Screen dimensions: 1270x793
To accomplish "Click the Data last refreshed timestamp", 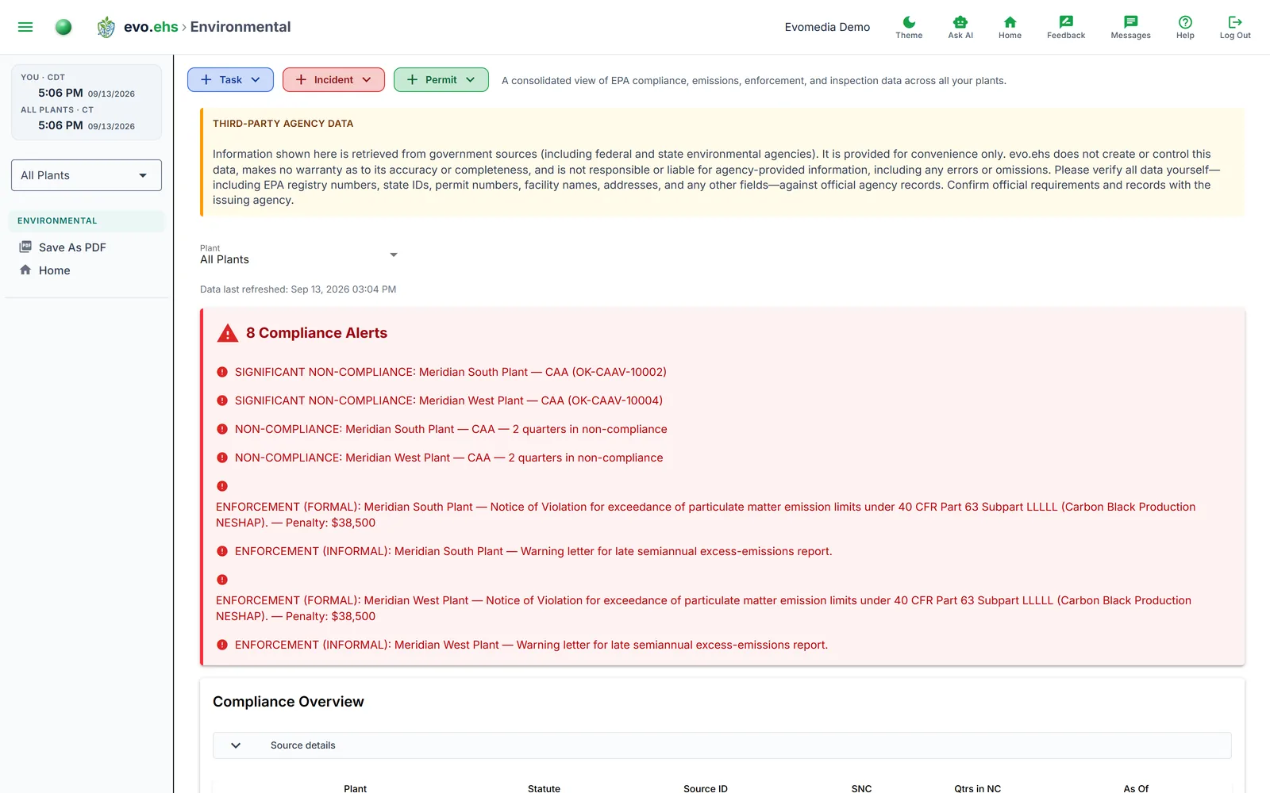I will click(x=298, y=289).
